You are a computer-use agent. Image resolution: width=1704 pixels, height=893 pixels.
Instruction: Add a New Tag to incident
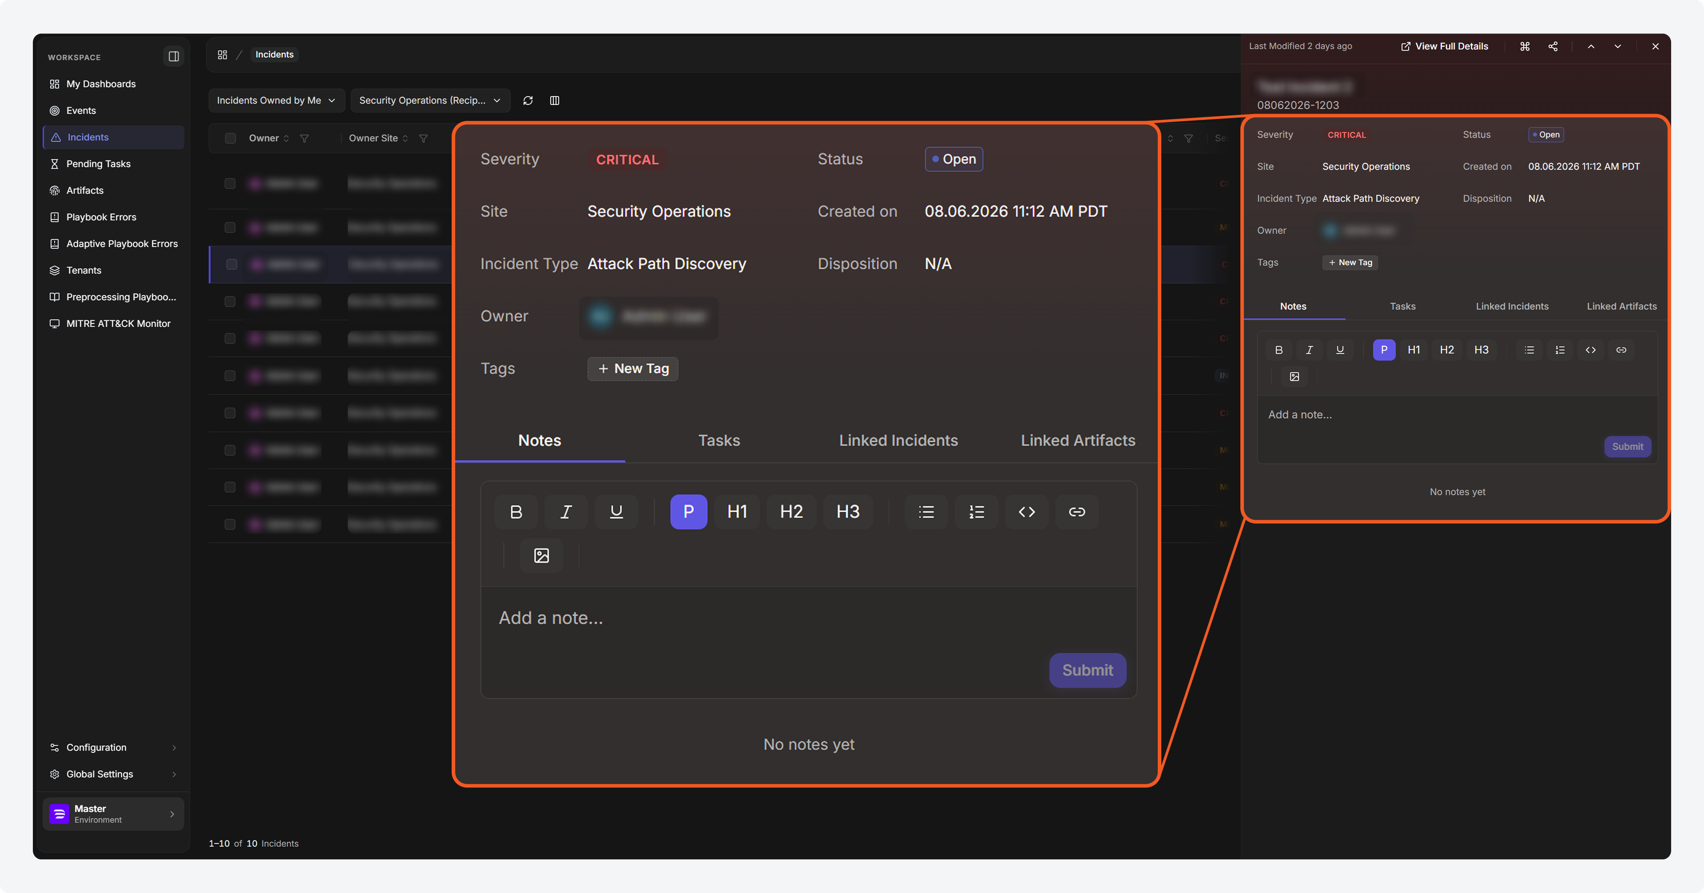pyautogui.click(x=1350, y=262)
